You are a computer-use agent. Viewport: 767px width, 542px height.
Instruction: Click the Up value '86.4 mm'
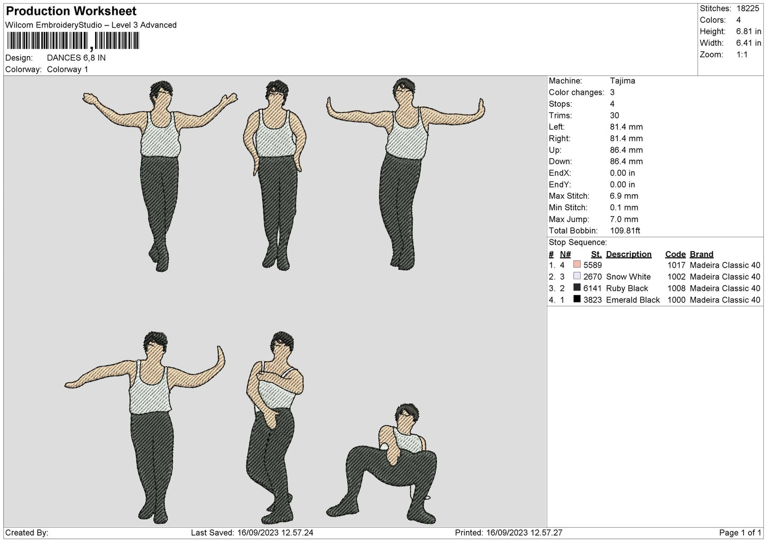pyautogui.click(x=626, y=150)
